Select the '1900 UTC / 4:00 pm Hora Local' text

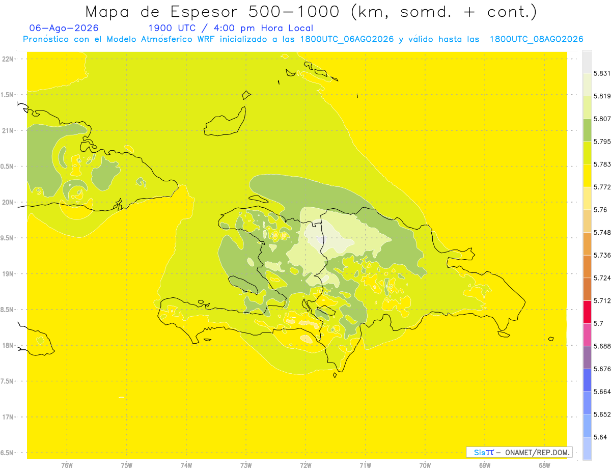point(230,28)
